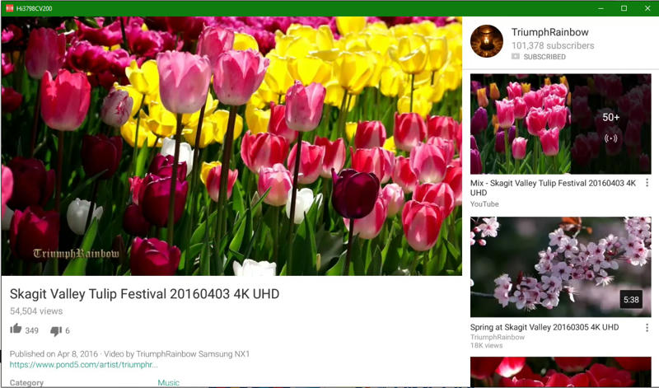Play the Mix - Skagit Valley Tulip Festival thumbnail

pos(535,124)
